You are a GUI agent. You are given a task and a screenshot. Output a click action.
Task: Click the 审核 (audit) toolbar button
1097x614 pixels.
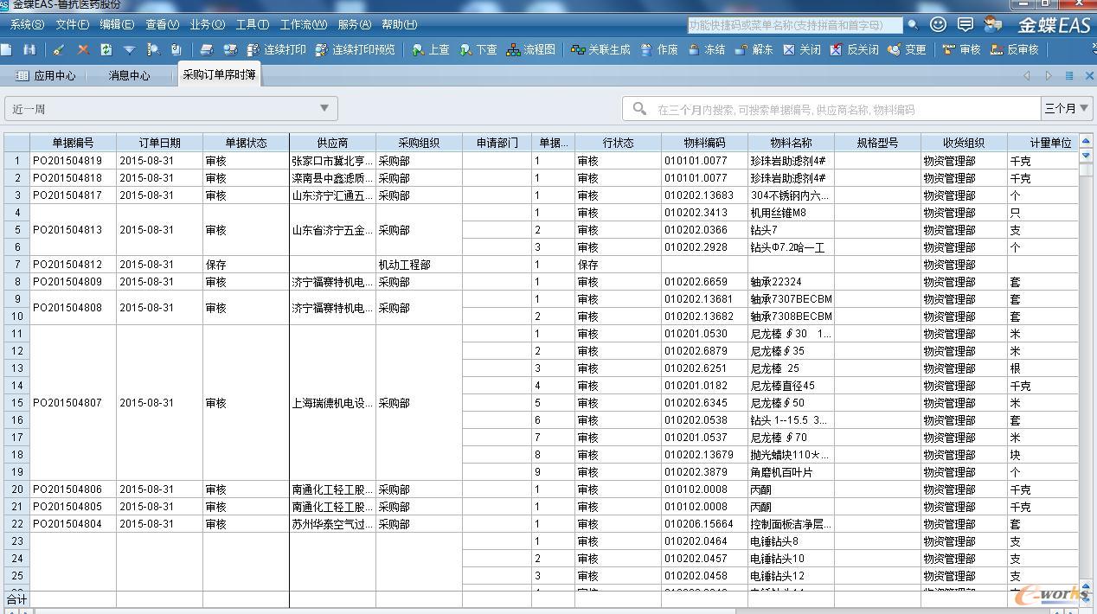click(961, 50)
